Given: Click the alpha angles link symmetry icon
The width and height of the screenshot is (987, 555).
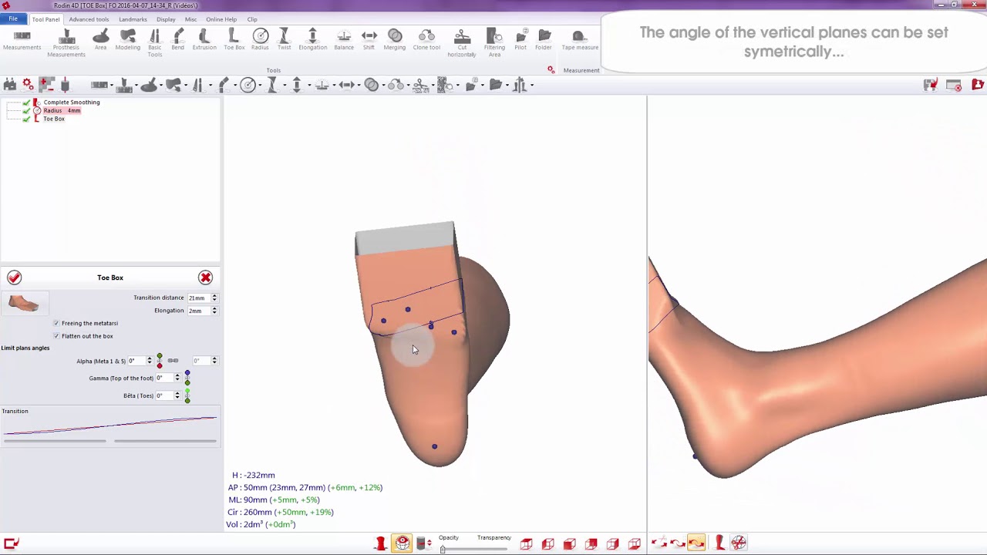Looking at the screenshot, I should (173, 361).
